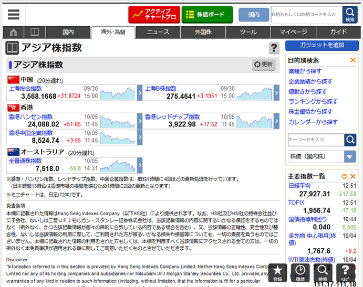View the 全普通株指数 mini chart
The height and width of the screenshot is (287, 363).
pos(118,166)
